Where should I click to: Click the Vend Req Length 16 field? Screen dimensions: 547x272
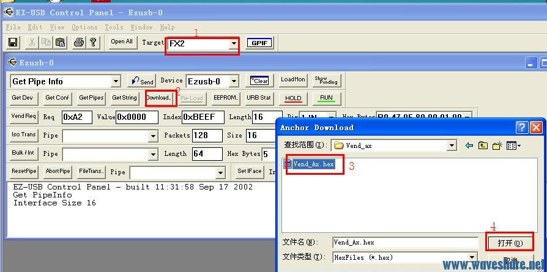267,117
